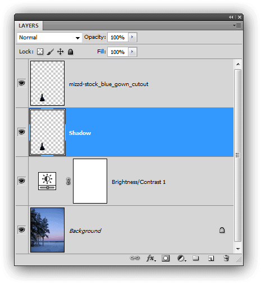Click the Brightness/Contrast layer mask thumbnail
The height and width of the screenshot is (284, 261).
tap(90, 181)
